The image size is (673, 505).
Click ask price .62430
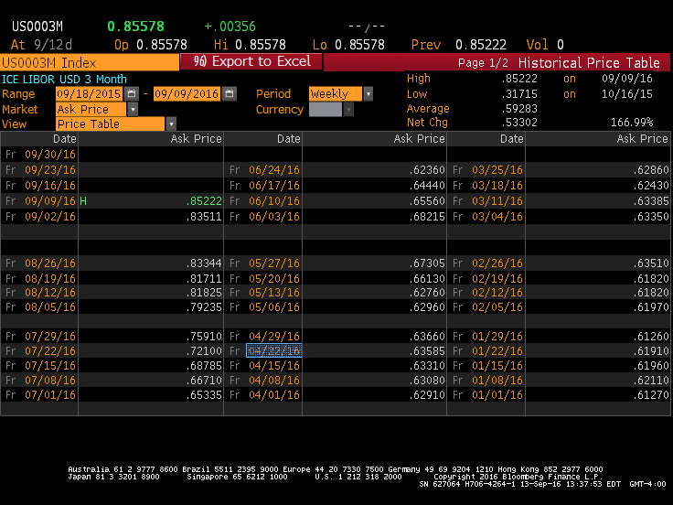pyautogui.click(x=651, y=186)
